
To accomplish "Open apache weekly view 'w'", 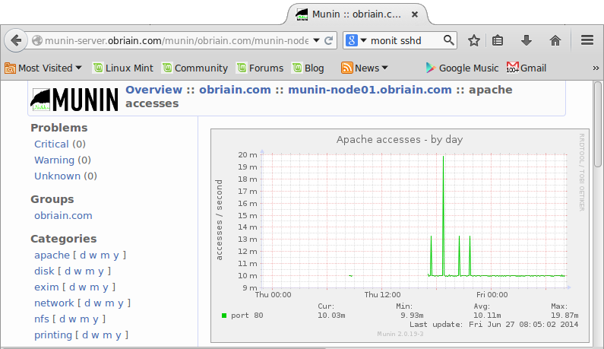I will pos(93,255).
